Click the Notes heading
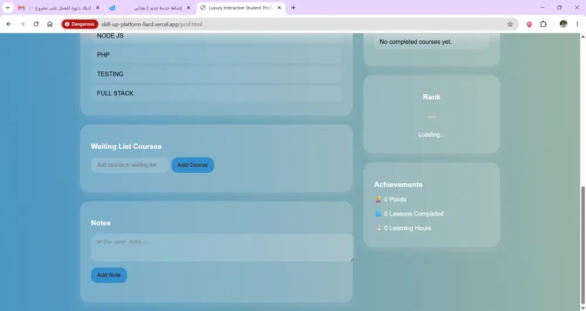 click(101, 223)
